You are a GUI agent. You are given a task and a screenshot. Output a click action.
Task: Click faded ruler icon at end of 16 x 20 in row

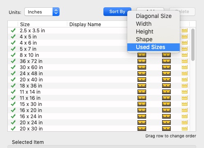(x=185, y=110)
